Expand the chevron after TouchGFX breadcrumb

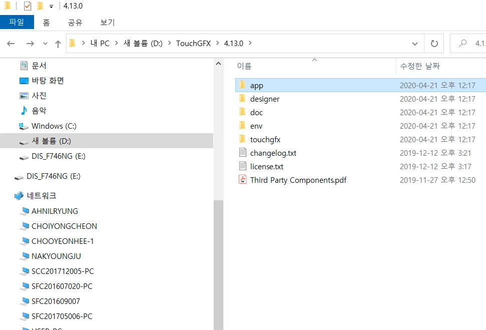pos(218,43)
